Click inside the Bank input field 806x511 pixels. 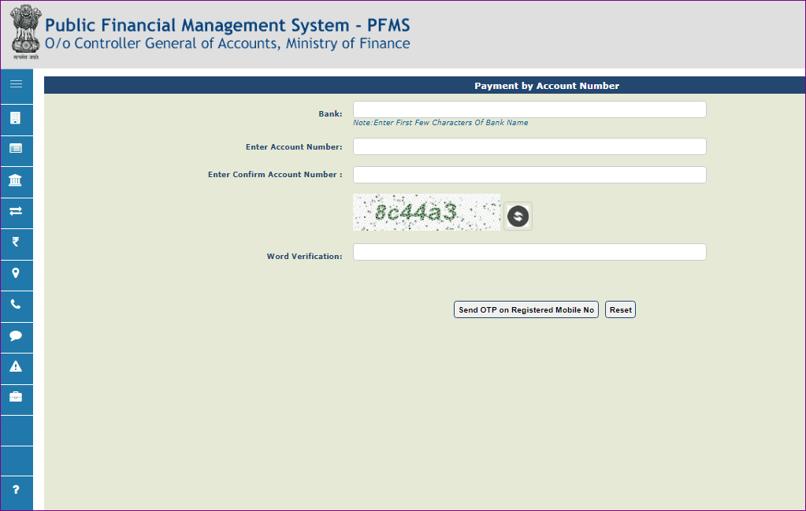pos(529,109)
